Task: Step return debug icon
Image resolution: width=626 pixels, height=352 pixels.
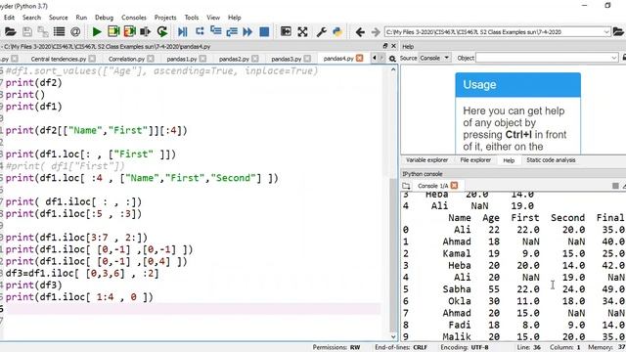Action: [232, 32]
